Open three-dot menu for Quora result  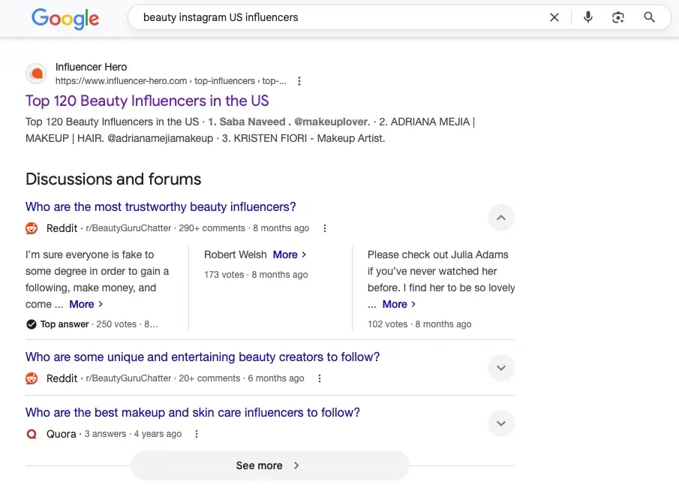(197, 434)
